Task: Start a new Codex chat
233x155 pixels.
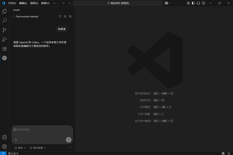Action: point(70,16)
